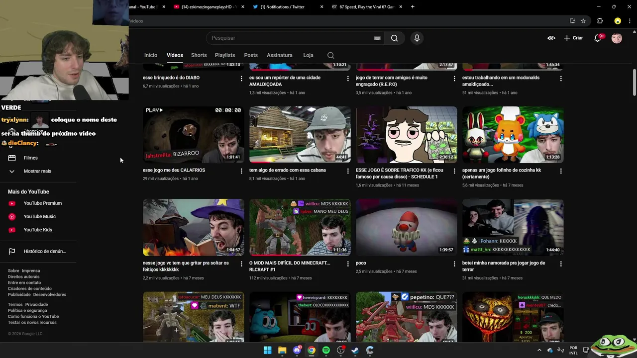637x358 pixels.
Task: Switch to Notifications / Twitter browser tab
Action: [x=283, y=7]
